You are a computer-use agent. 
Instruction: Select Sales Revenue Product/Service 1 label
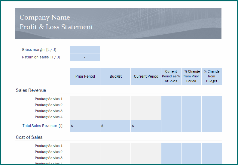click(x=49, y=99)
